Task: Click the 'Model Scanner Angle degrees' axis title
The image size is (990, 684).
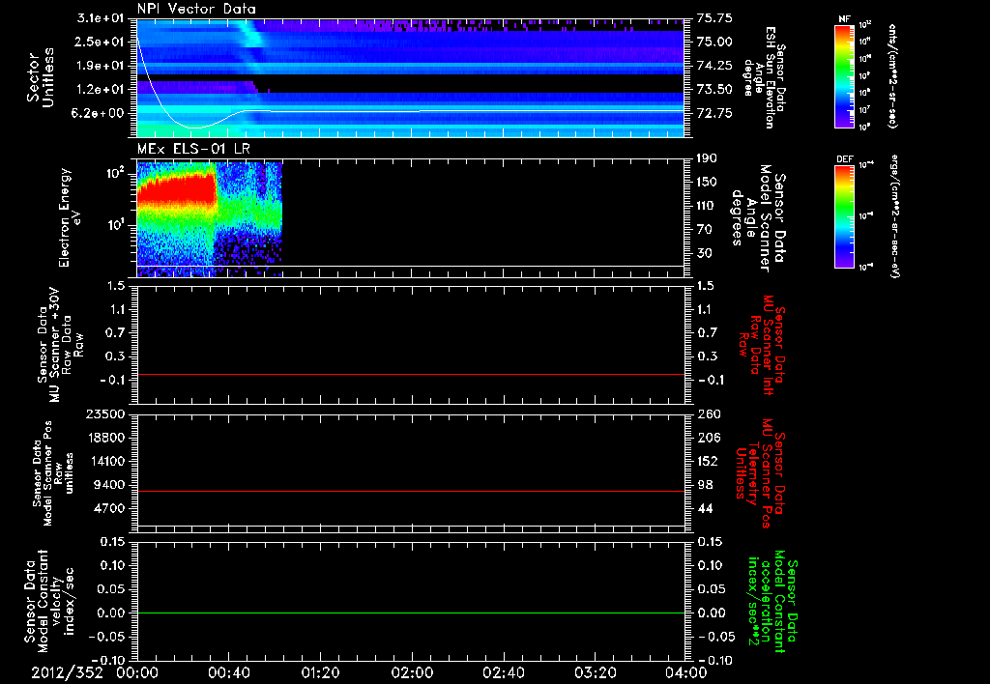Action: [760, 218]
